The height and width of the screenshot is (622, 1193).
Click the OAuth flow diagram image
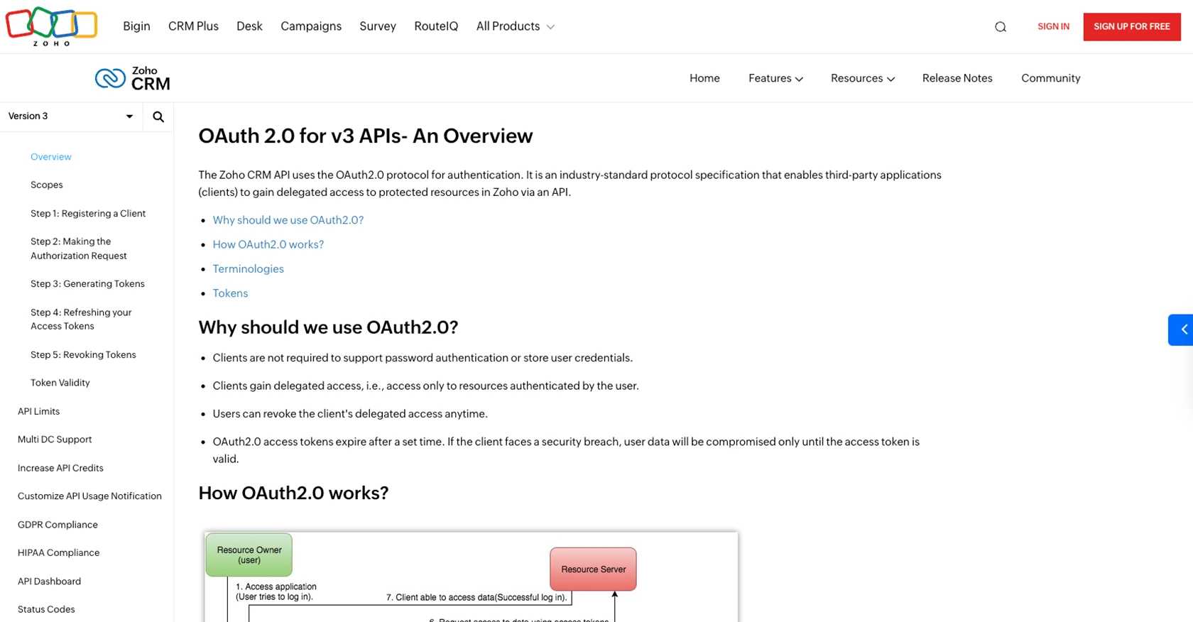(x=471, y=577)
